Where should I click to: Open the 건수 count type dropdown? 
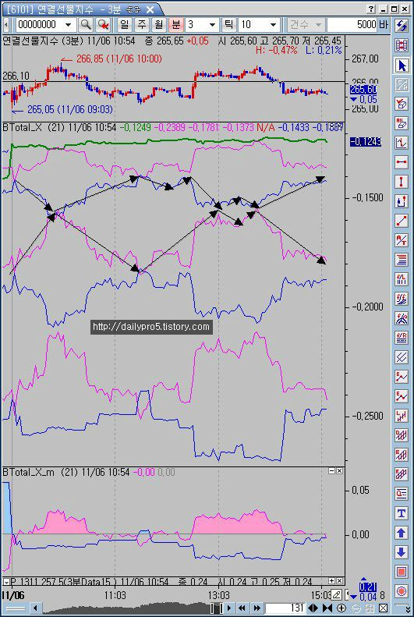point(305,25)
